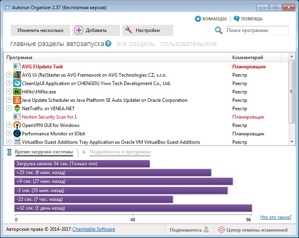
Task: Click the CleanUpUI Application star icon
Action: pyautogui.click(x=17, y=83)
